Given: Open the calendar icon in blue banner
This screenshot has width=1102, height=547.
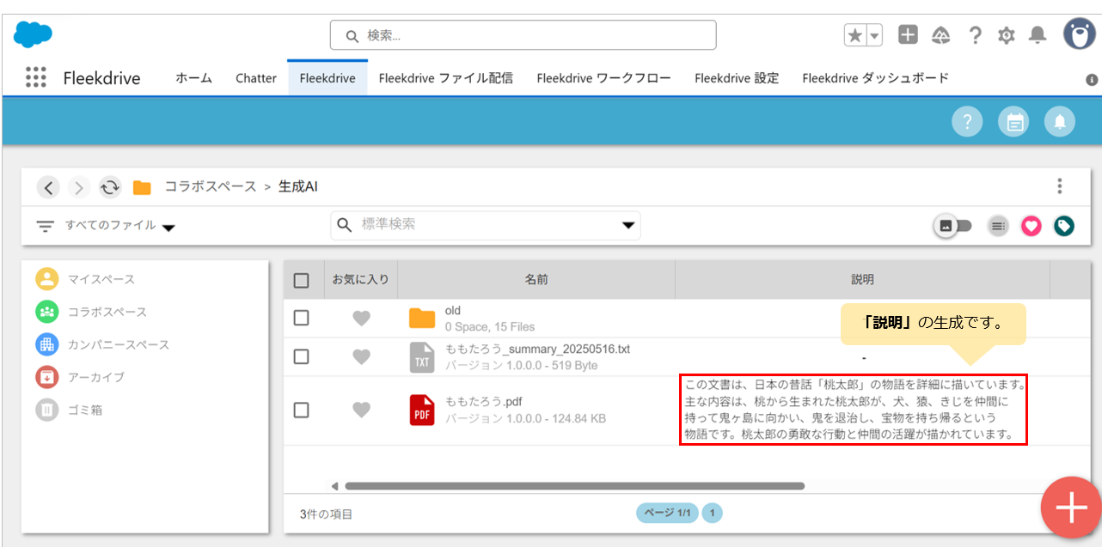Looking at the screenshot, I should [1013, 122].
